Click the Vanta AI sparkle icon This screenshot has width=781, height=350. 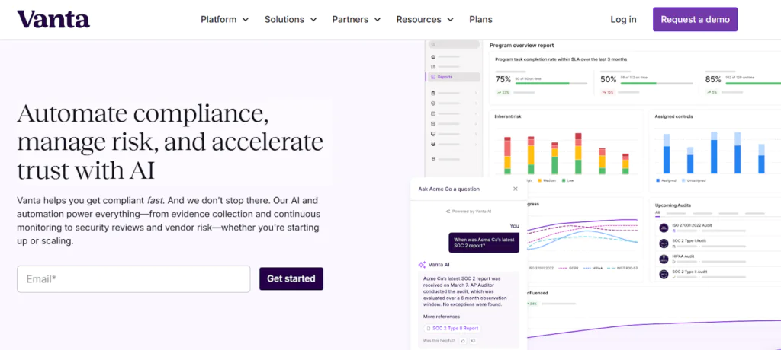(421, 265)
